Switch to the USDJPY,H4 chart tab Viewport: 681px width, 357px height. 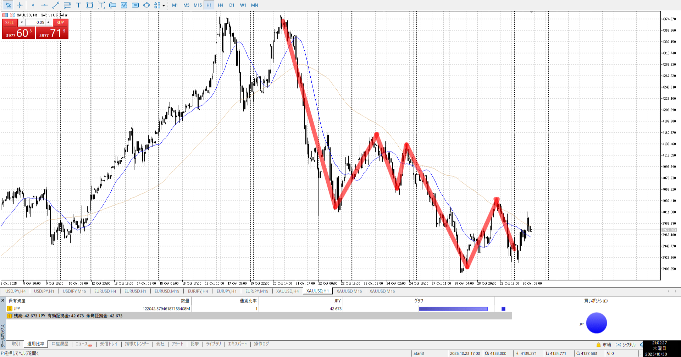tap(15, 291)
